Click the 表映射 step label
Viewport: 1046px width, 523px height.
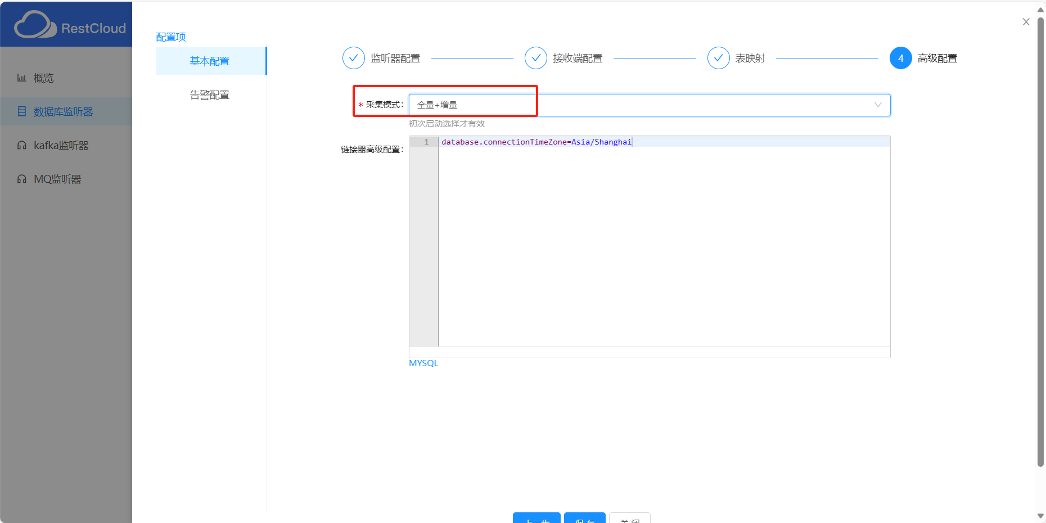click(x=750, y=58)
